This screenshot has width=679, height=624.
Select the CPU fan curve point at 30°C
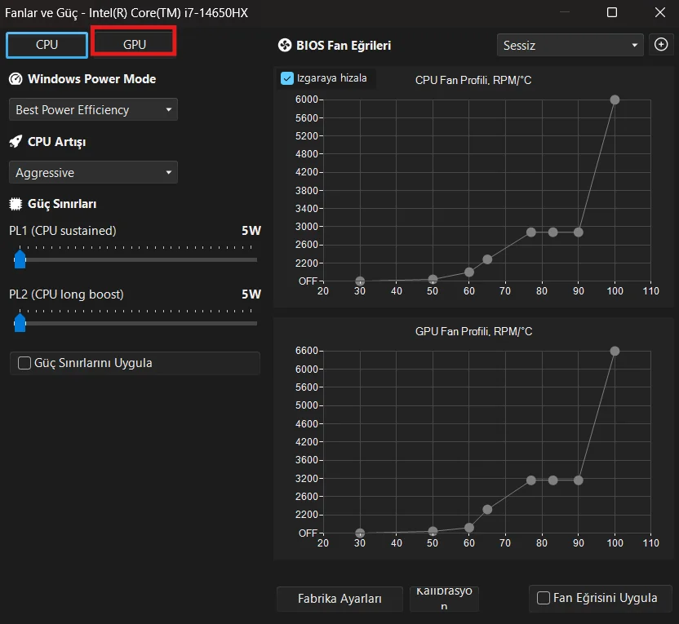(360, 281)
